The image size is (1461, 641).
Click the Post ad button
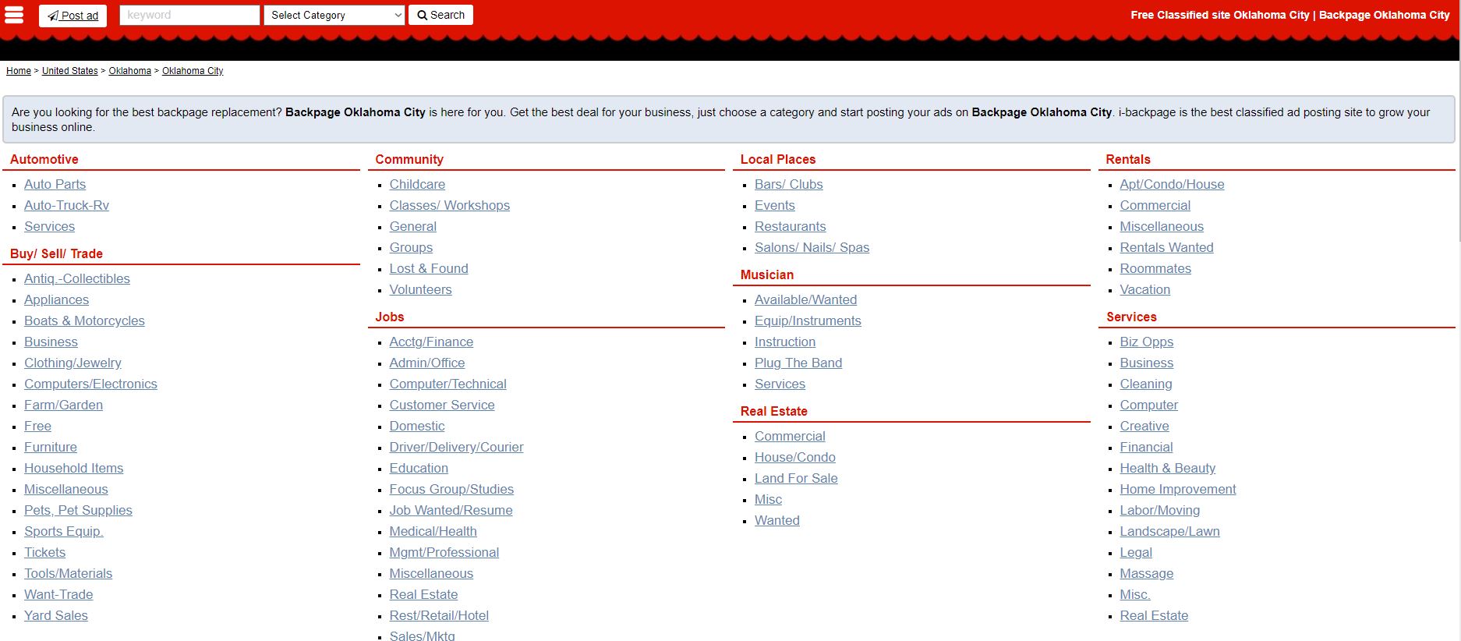[73, 16]
